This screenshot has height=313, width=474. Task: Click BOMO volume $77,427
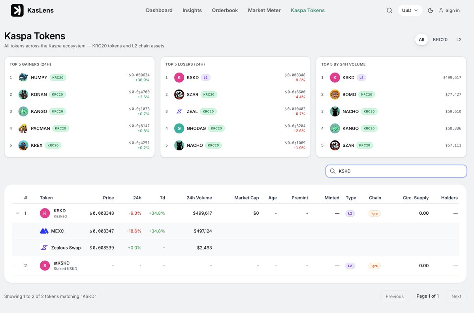[x=452, y=94]
